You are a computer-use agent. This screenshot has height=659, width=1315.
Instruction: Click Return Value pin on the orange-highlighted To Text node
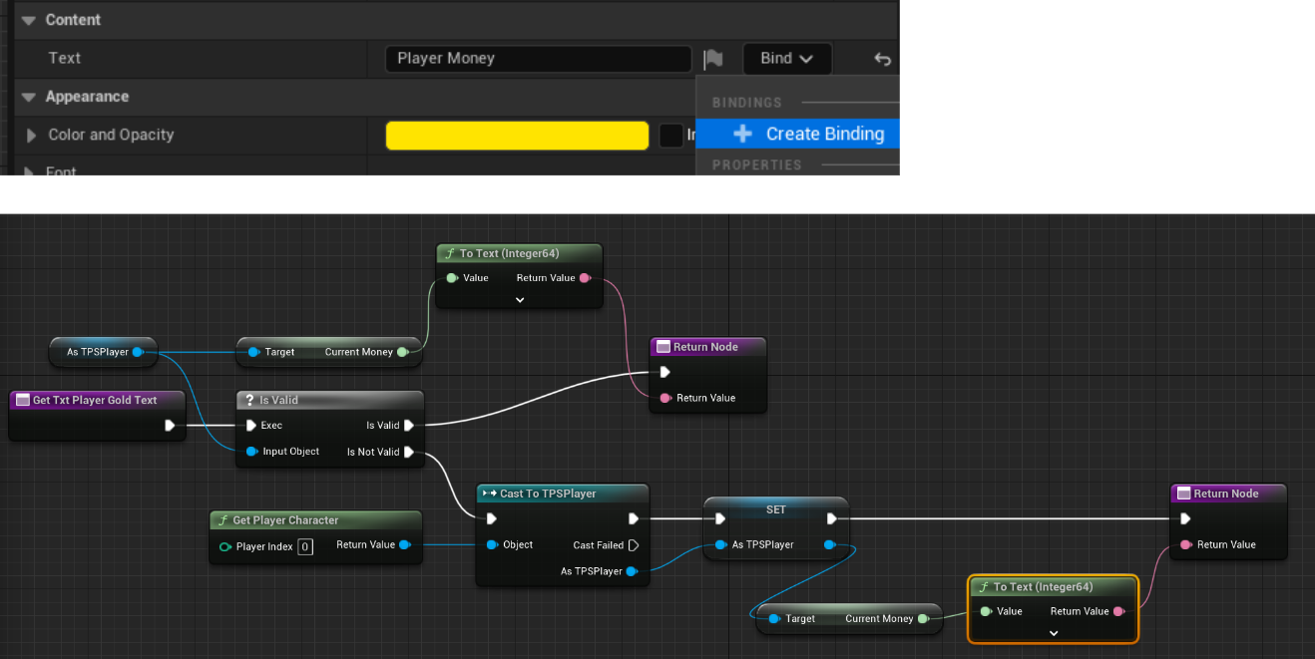pyautogui.click(x=1119, y=612)
